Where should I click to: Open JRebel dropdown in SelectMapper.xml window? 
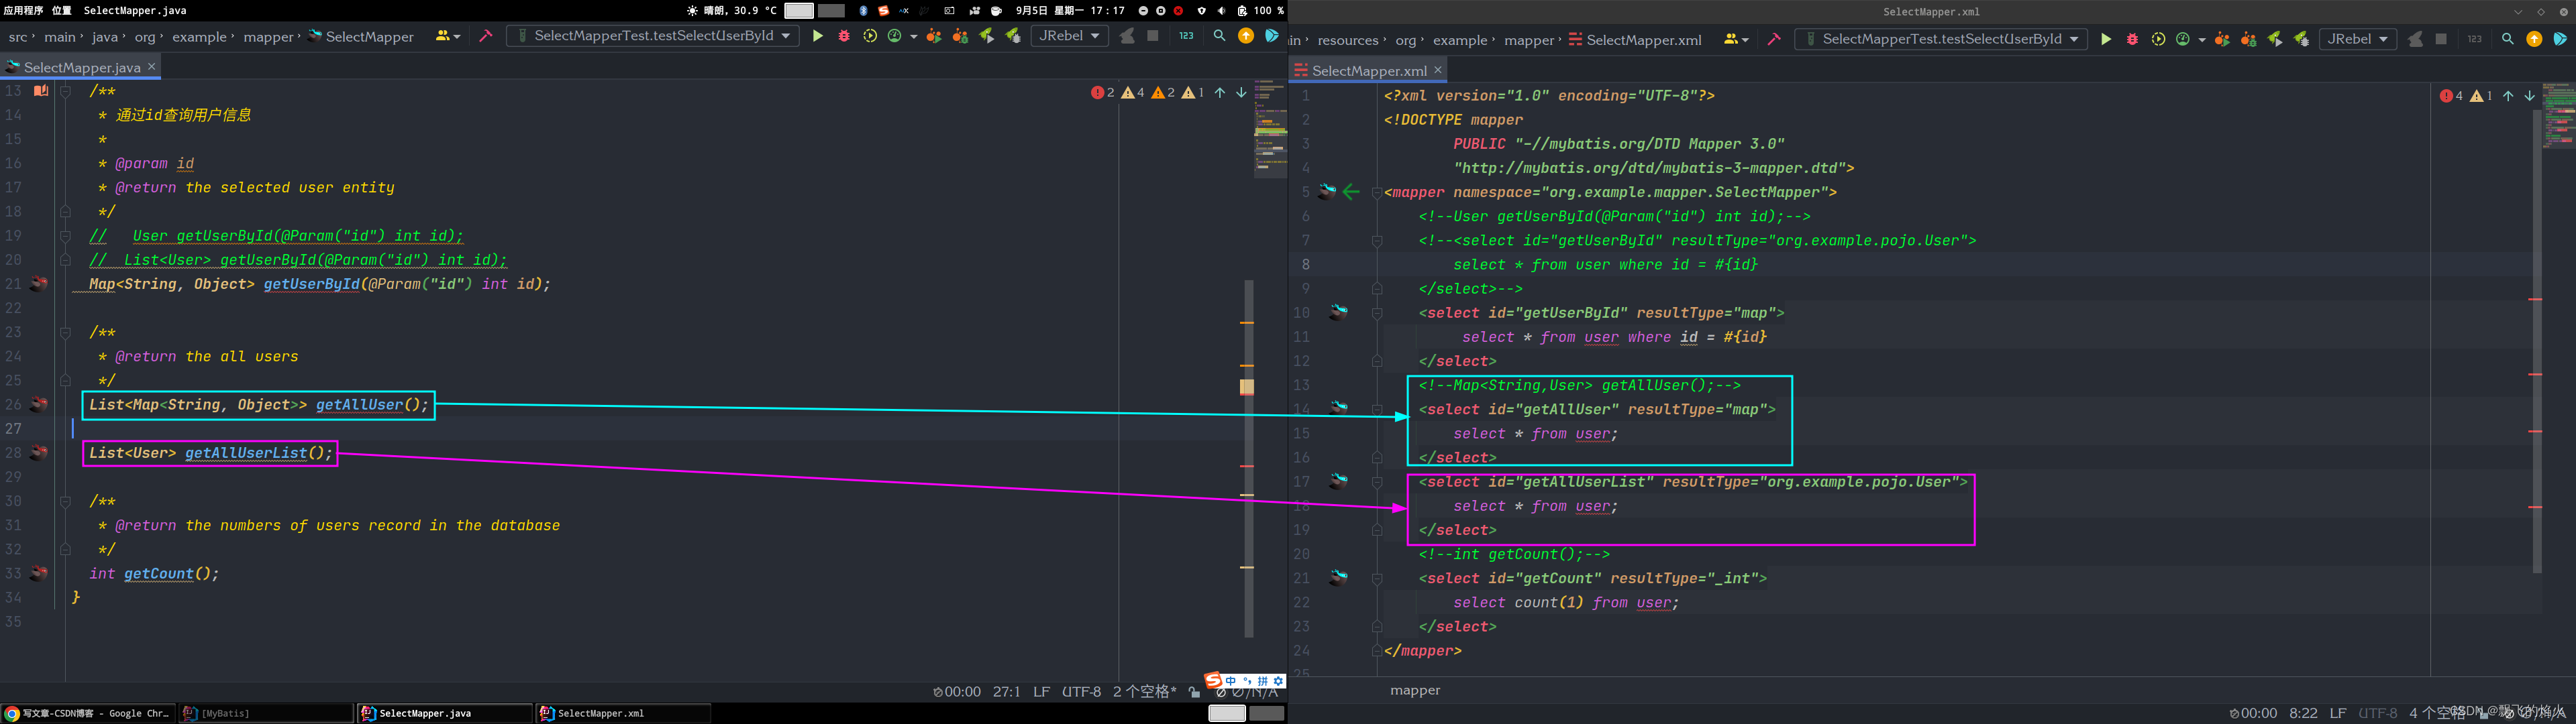coord(2357,39)
